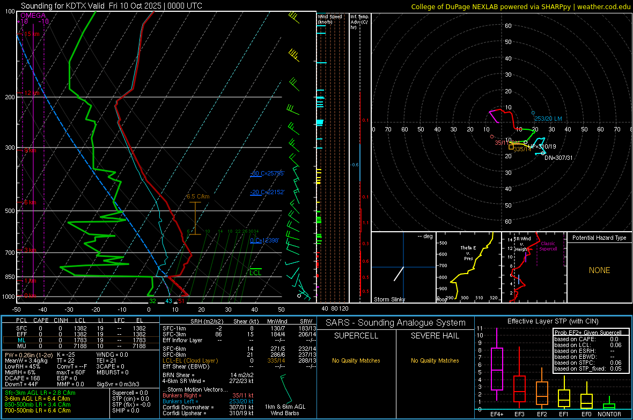Screen dimensions: 633x420
Task: Select the '-20 C=22152' height label
Action: click(x=267, y=192)
